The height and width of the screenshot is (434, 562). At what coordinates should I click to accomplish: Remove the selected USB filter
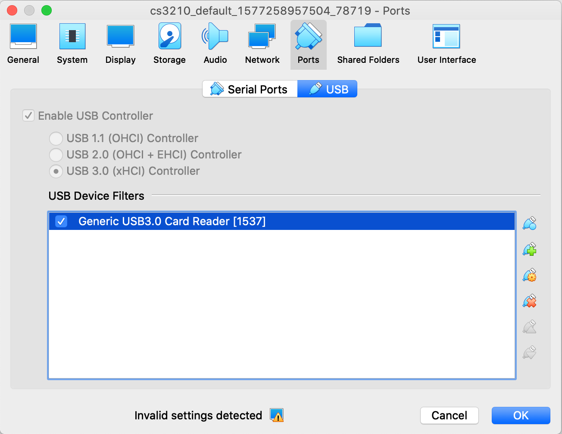pyautogui.click(x=529, y=301)
